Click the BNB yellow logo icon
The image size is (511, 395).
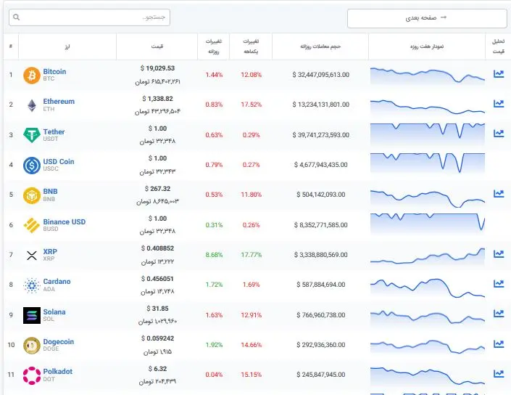pyautogui.click(x=32, y=195)
